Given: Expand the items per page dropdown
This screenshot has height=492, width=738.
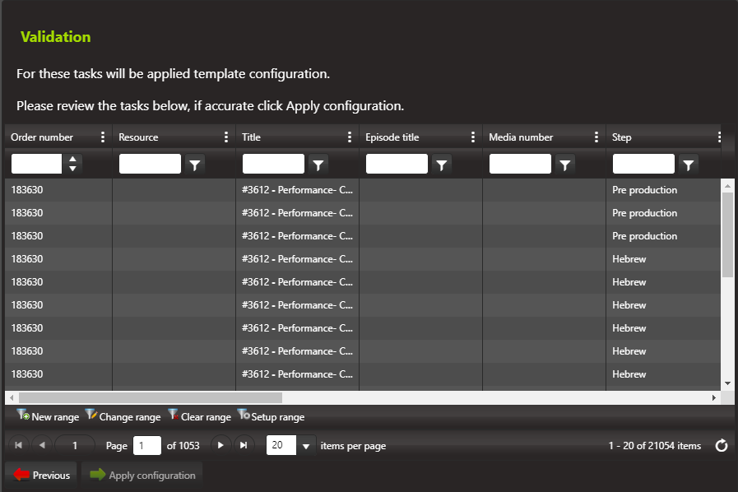Looking at the screenshot, I should [x=306, y=446].
